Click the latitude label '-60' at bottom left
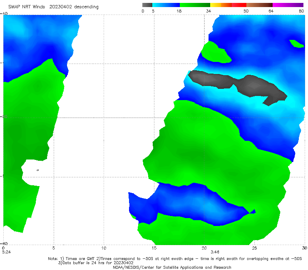Screen dimensions: 308x270 pyautogui.click(x=4, y=243)
